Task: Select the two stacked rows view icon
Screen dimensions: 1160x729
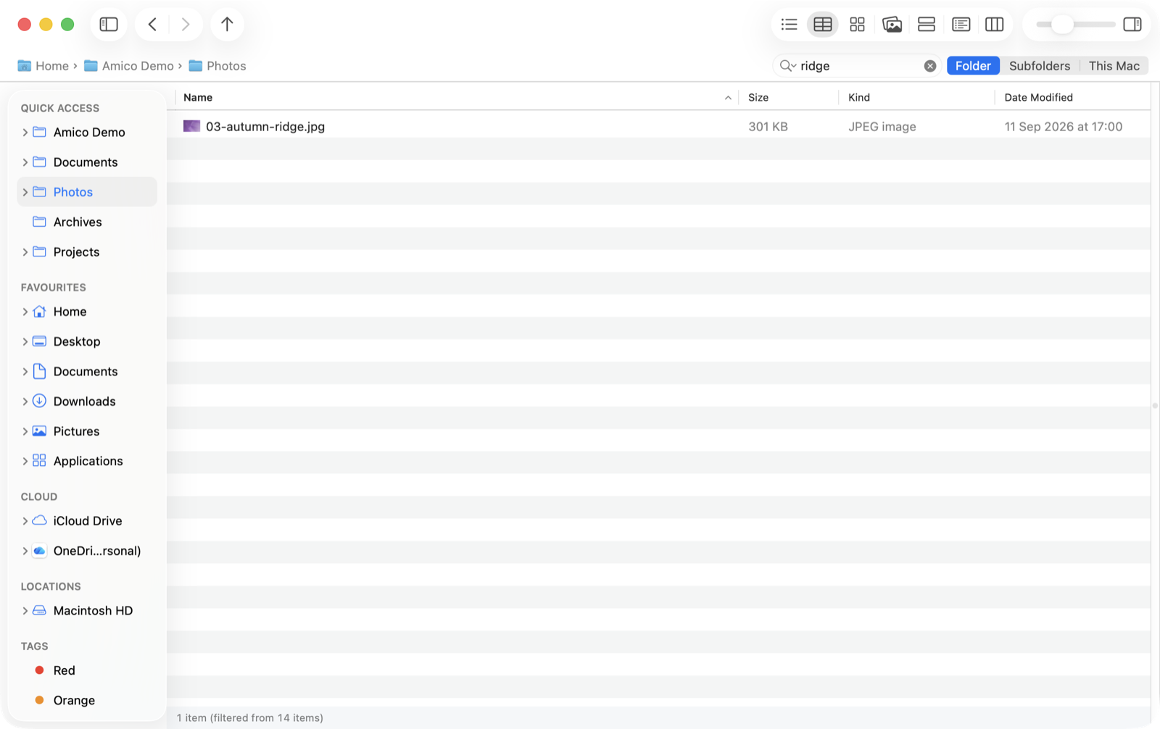Action: [x=926, y=25]
